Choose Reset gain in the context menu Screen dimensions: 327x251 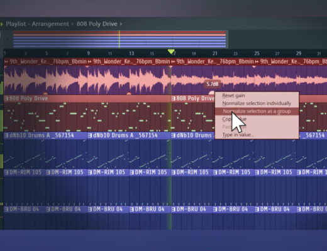click(x=233, y=96)
